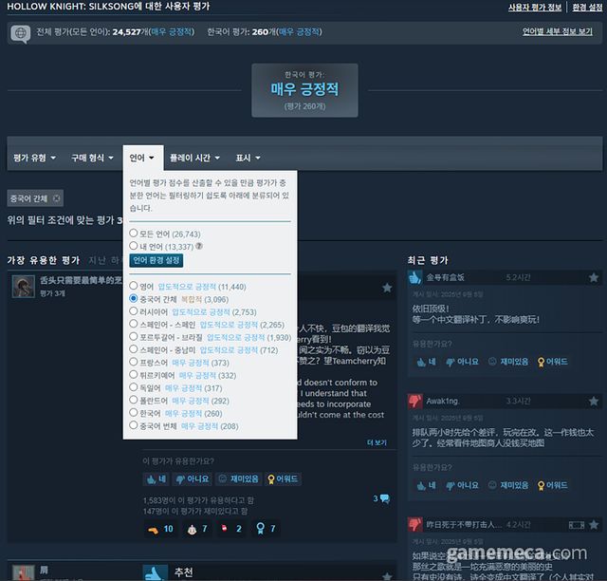Open 金号有盒饭 user profile name
The width and height of the screenshot is (607, 581).
tap(445, 277)
